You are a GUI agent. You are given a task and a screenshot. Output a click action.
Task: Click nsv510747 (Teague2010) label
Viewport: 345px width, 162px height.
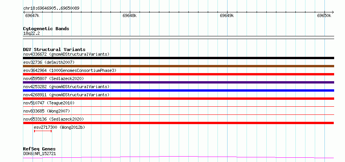(49, 103)
